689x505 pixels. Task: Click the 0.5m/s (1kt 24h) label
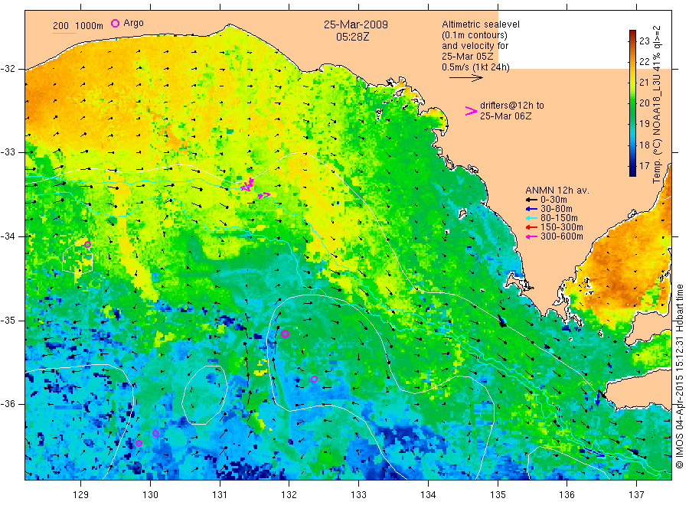pyautogui.click(x=476, y=67)
